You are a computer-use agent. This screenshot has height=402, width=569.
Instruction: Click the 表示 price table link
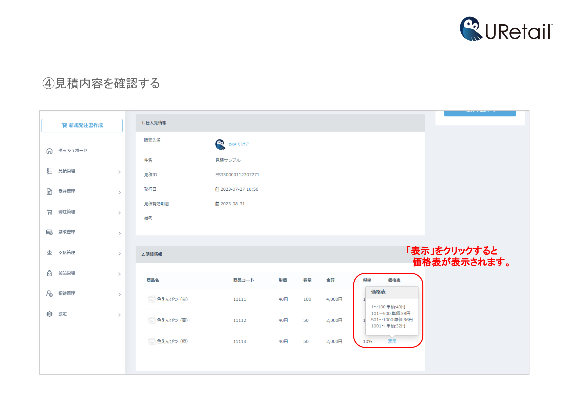[392, 341]
